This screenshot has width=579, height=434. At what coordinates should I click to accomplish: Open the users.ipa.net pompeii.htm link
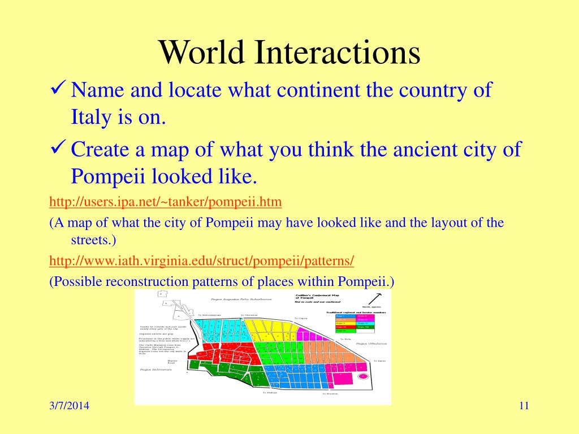166,202
